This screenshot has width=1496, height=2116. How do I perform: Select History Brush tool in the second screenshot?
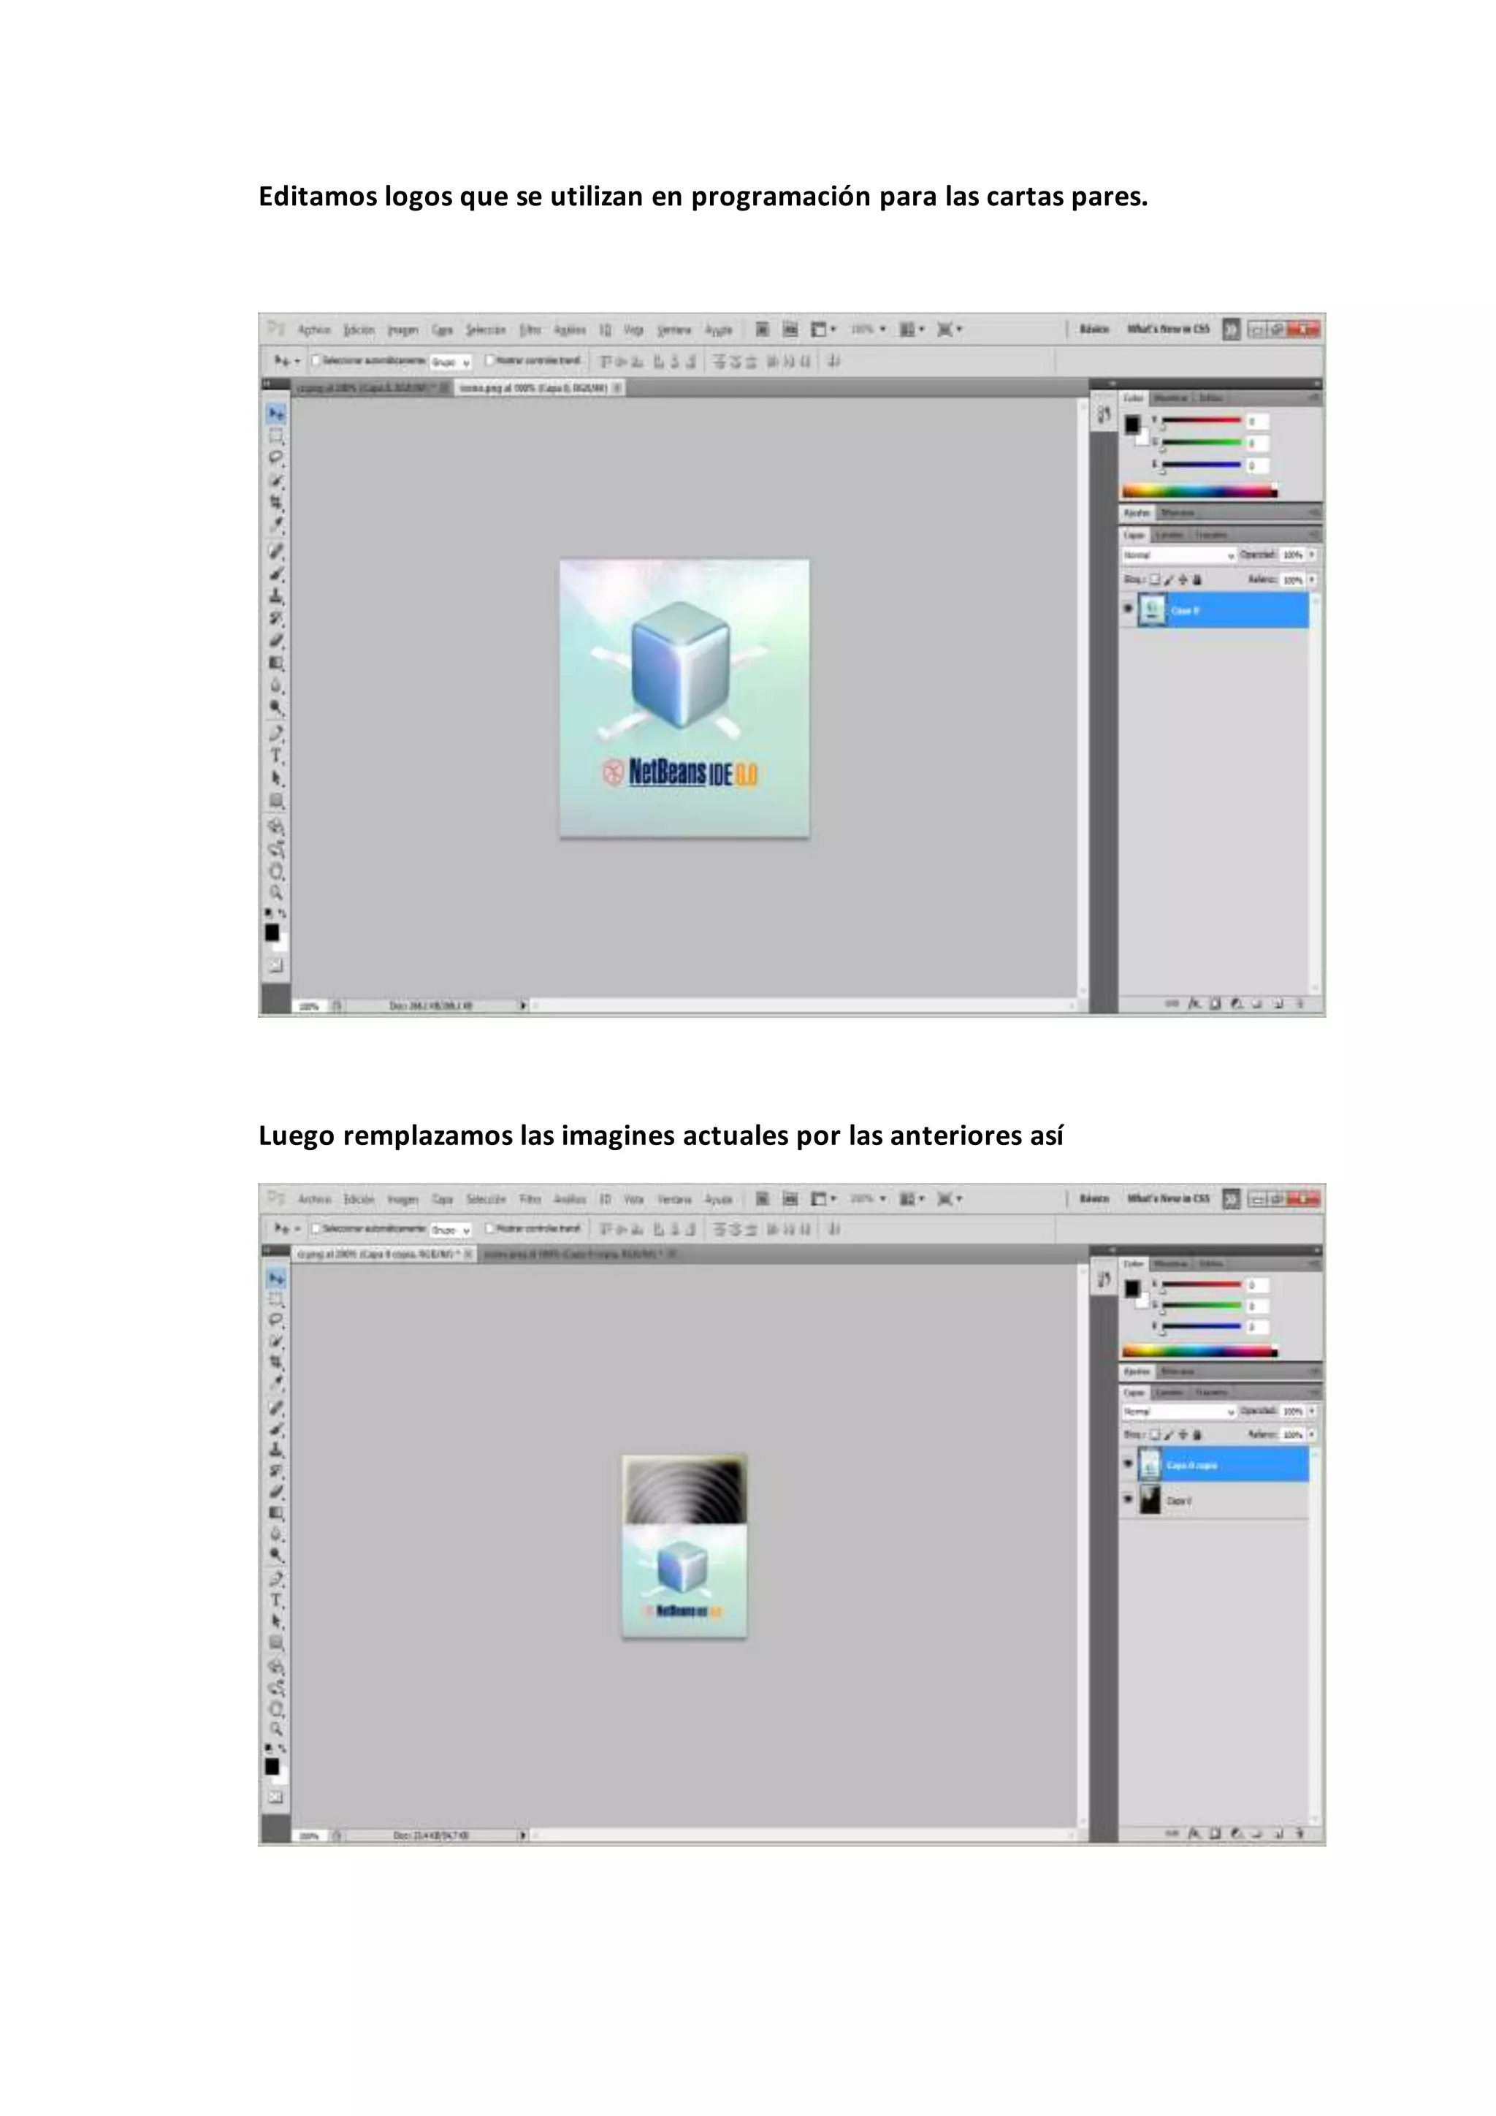pos(275,1471)
